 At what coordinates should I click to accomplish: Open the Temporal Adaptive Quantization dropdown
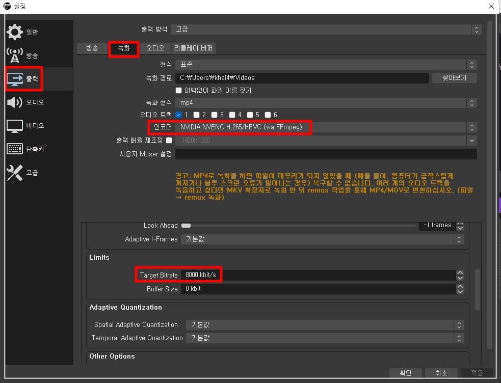tap(325, 338)
